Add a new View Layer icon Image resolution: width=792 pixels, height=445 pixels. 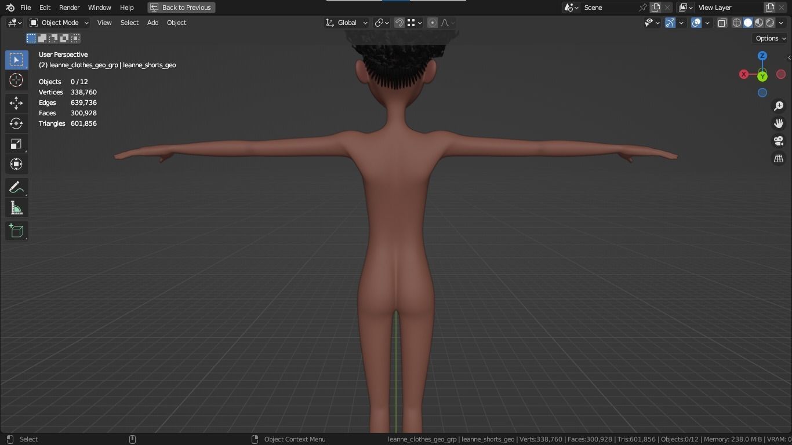[x=770, y=8]
